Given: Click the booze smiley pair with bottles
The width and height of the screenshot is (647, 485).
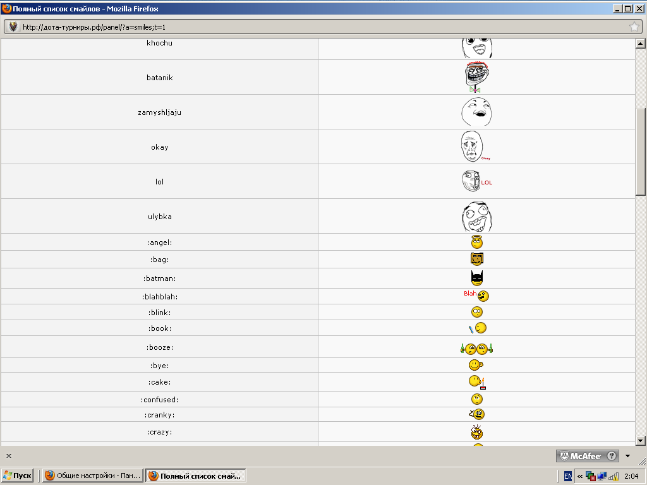Looking at the screenshot, I should pos(476,349).
